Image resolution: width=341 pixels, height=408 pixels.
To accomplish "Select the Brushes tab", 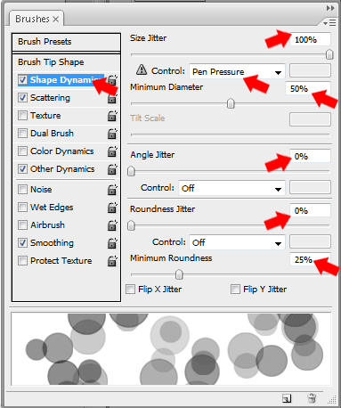I will click(37, 19).
